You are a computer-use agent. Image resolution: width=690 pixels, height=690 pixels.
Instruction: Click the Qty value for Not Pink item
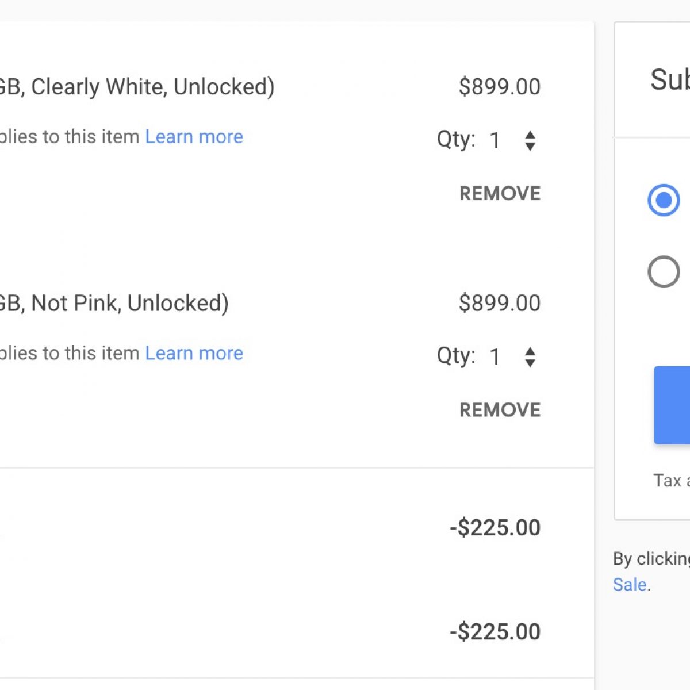pyautogui.click(x=494, y=356)
